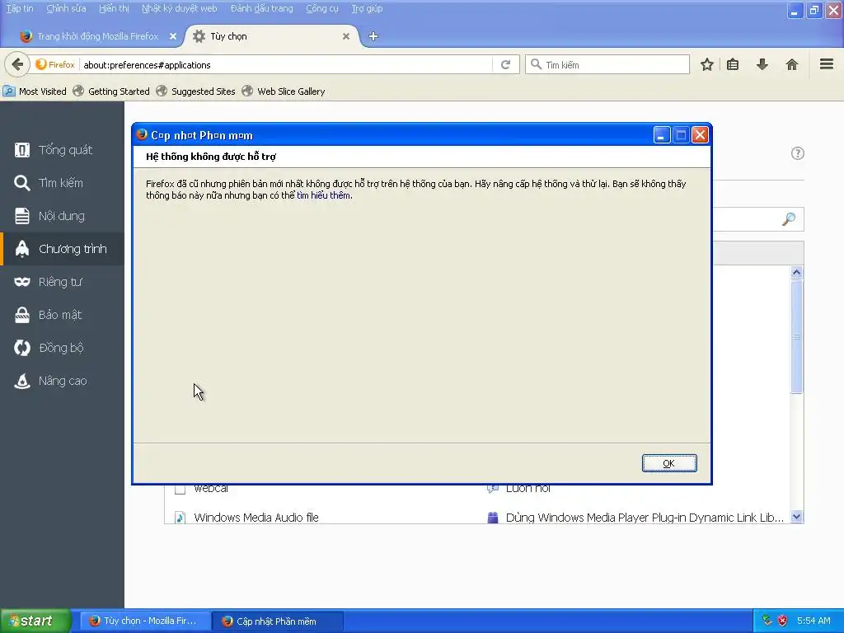Open the downloads arrow icon
The width and height of the screenshot is (844, 633).
pyautogui.click(x=762, y=64)
